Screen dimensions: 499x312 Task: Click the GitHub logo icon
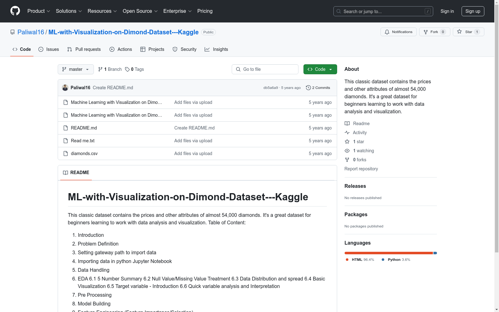(15, 11)
